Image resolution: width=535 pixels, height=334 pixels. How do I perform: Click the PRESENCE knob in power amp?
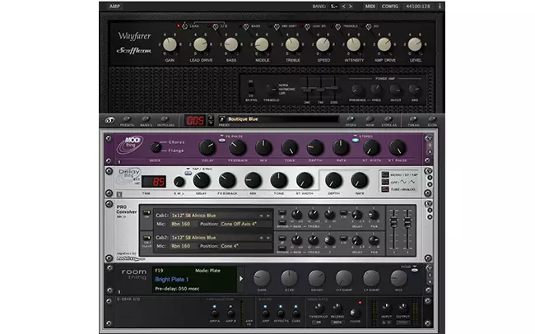(356, 90)
